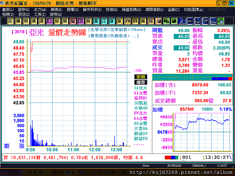Screen dimensions: 235x176
Task: Select warrant 50凱基 in list
Action: tap(141, 103)
